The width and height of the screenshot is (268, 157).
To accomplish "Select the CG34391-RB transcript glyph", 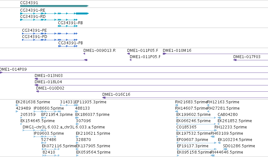I will 68,26.
